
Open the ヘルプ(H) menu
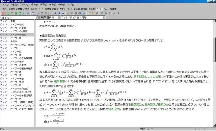coord(71,4)
